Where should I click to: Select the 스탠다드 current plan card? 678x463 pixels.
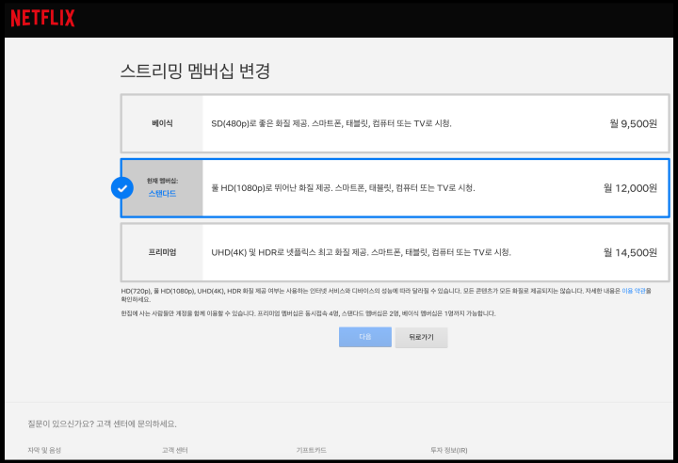[395, 188]
